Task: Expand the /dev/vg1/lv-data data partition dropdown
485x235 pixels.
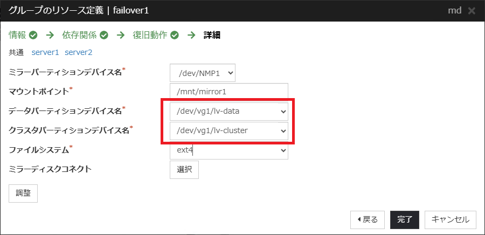Action: coord(228,112)
